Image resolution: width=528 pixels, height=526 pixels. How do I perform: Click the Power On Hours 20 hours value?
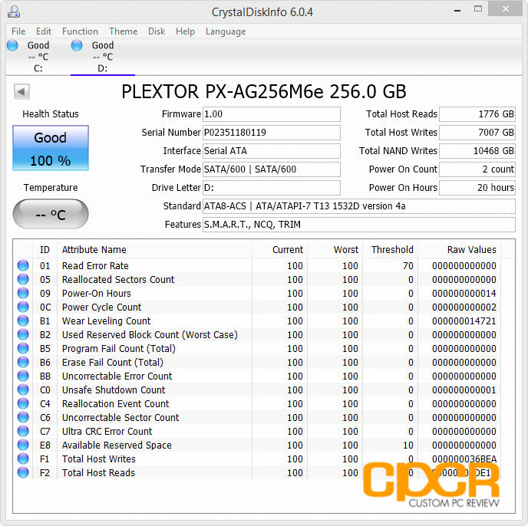click(x=477, y=187)
